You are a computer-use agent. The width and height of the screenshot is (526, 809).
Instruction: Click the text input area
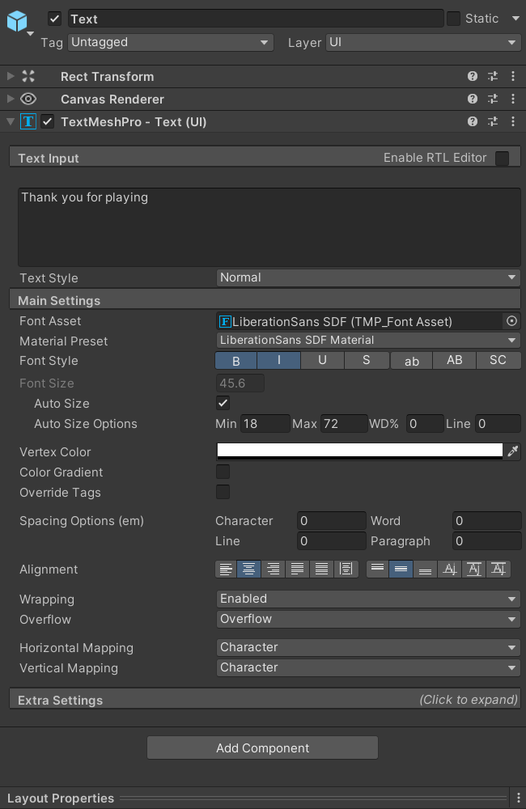click(x=269, y=227)
